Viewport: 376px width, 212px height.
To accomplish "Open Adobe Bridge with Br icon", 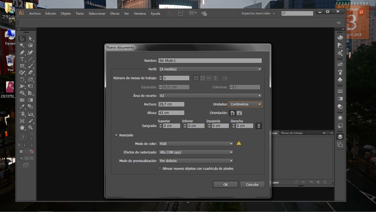I will [171, 13].
